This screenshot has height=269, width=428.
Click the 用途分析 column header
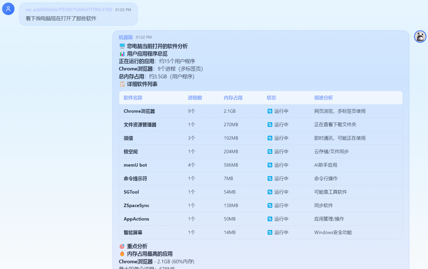324,98
